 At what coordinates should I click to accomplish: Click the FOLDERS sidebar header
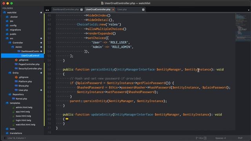[x=7, y=8]
